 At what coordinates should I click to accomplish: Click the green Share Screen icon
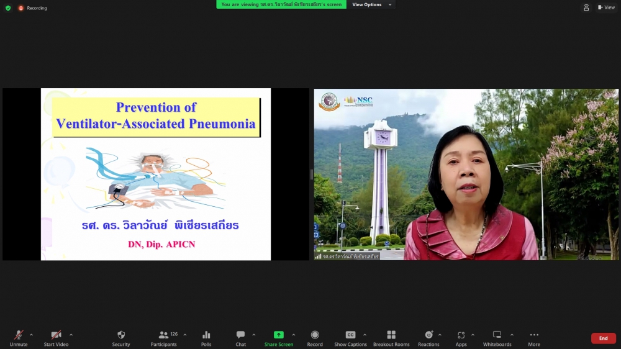click(279, 335)
